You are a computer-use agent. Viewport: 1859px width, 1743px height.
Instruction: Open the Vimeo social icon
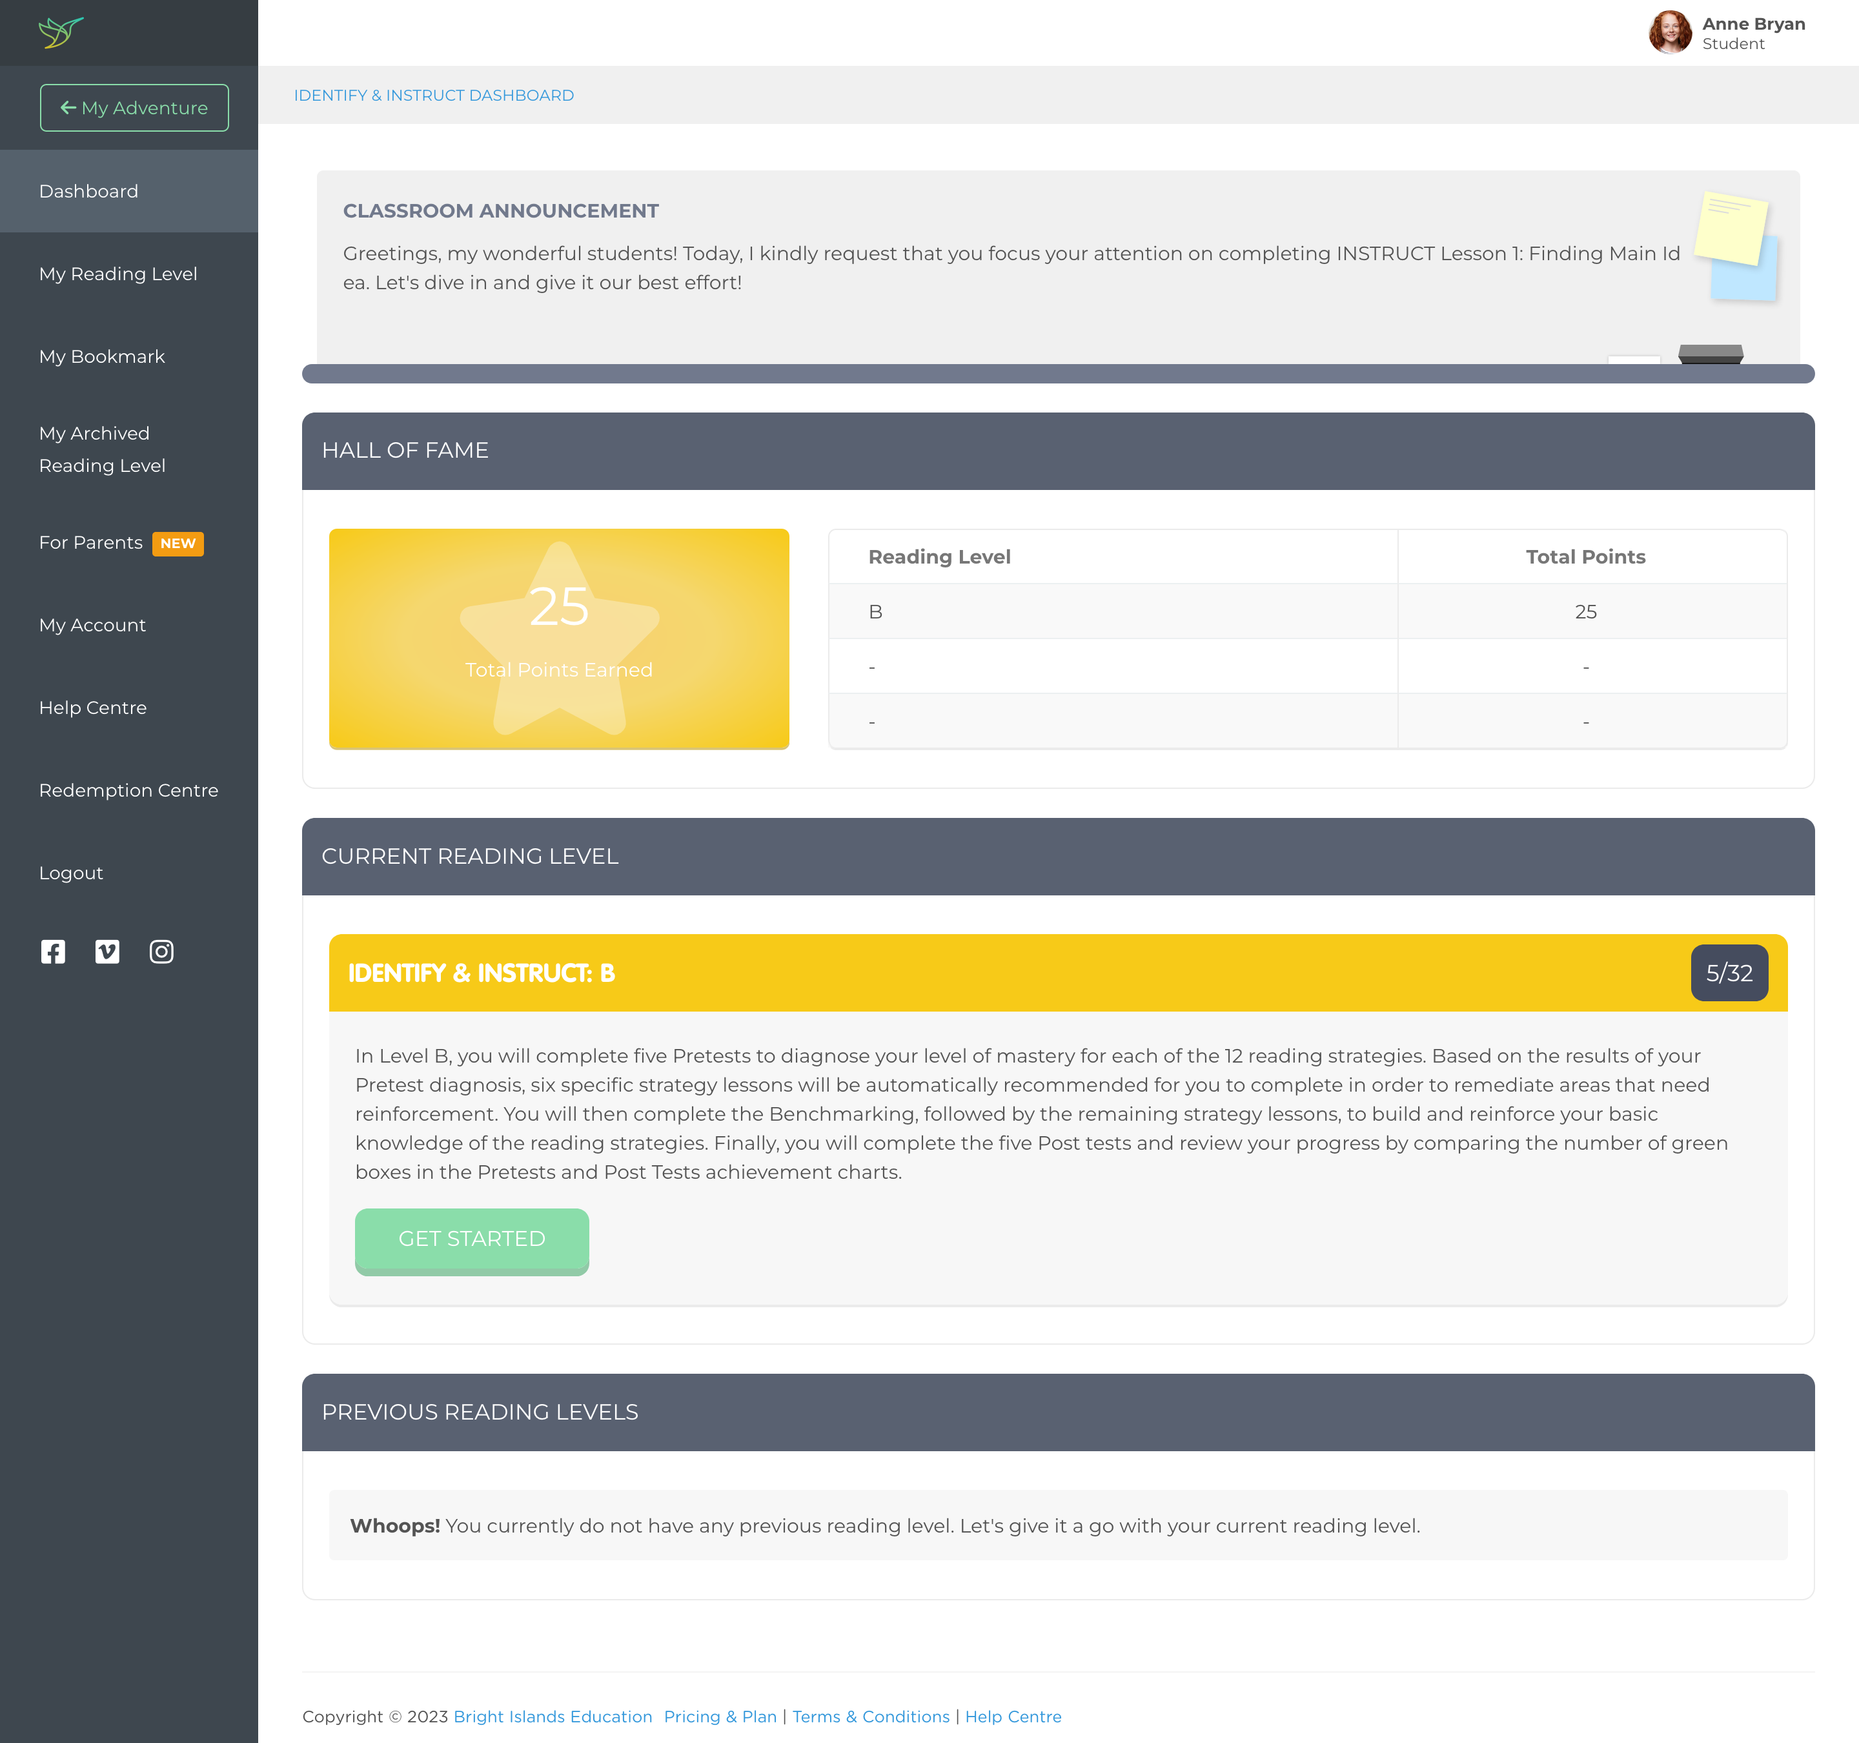[x=108, y=952]
